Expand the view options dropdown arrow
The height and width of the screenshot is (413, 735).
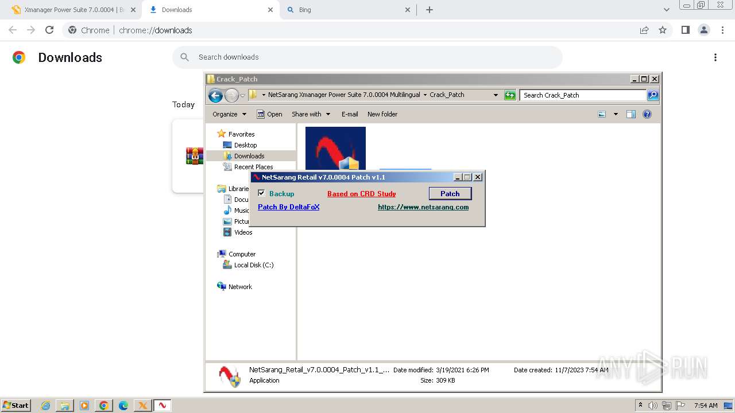(x=616, y=114)
